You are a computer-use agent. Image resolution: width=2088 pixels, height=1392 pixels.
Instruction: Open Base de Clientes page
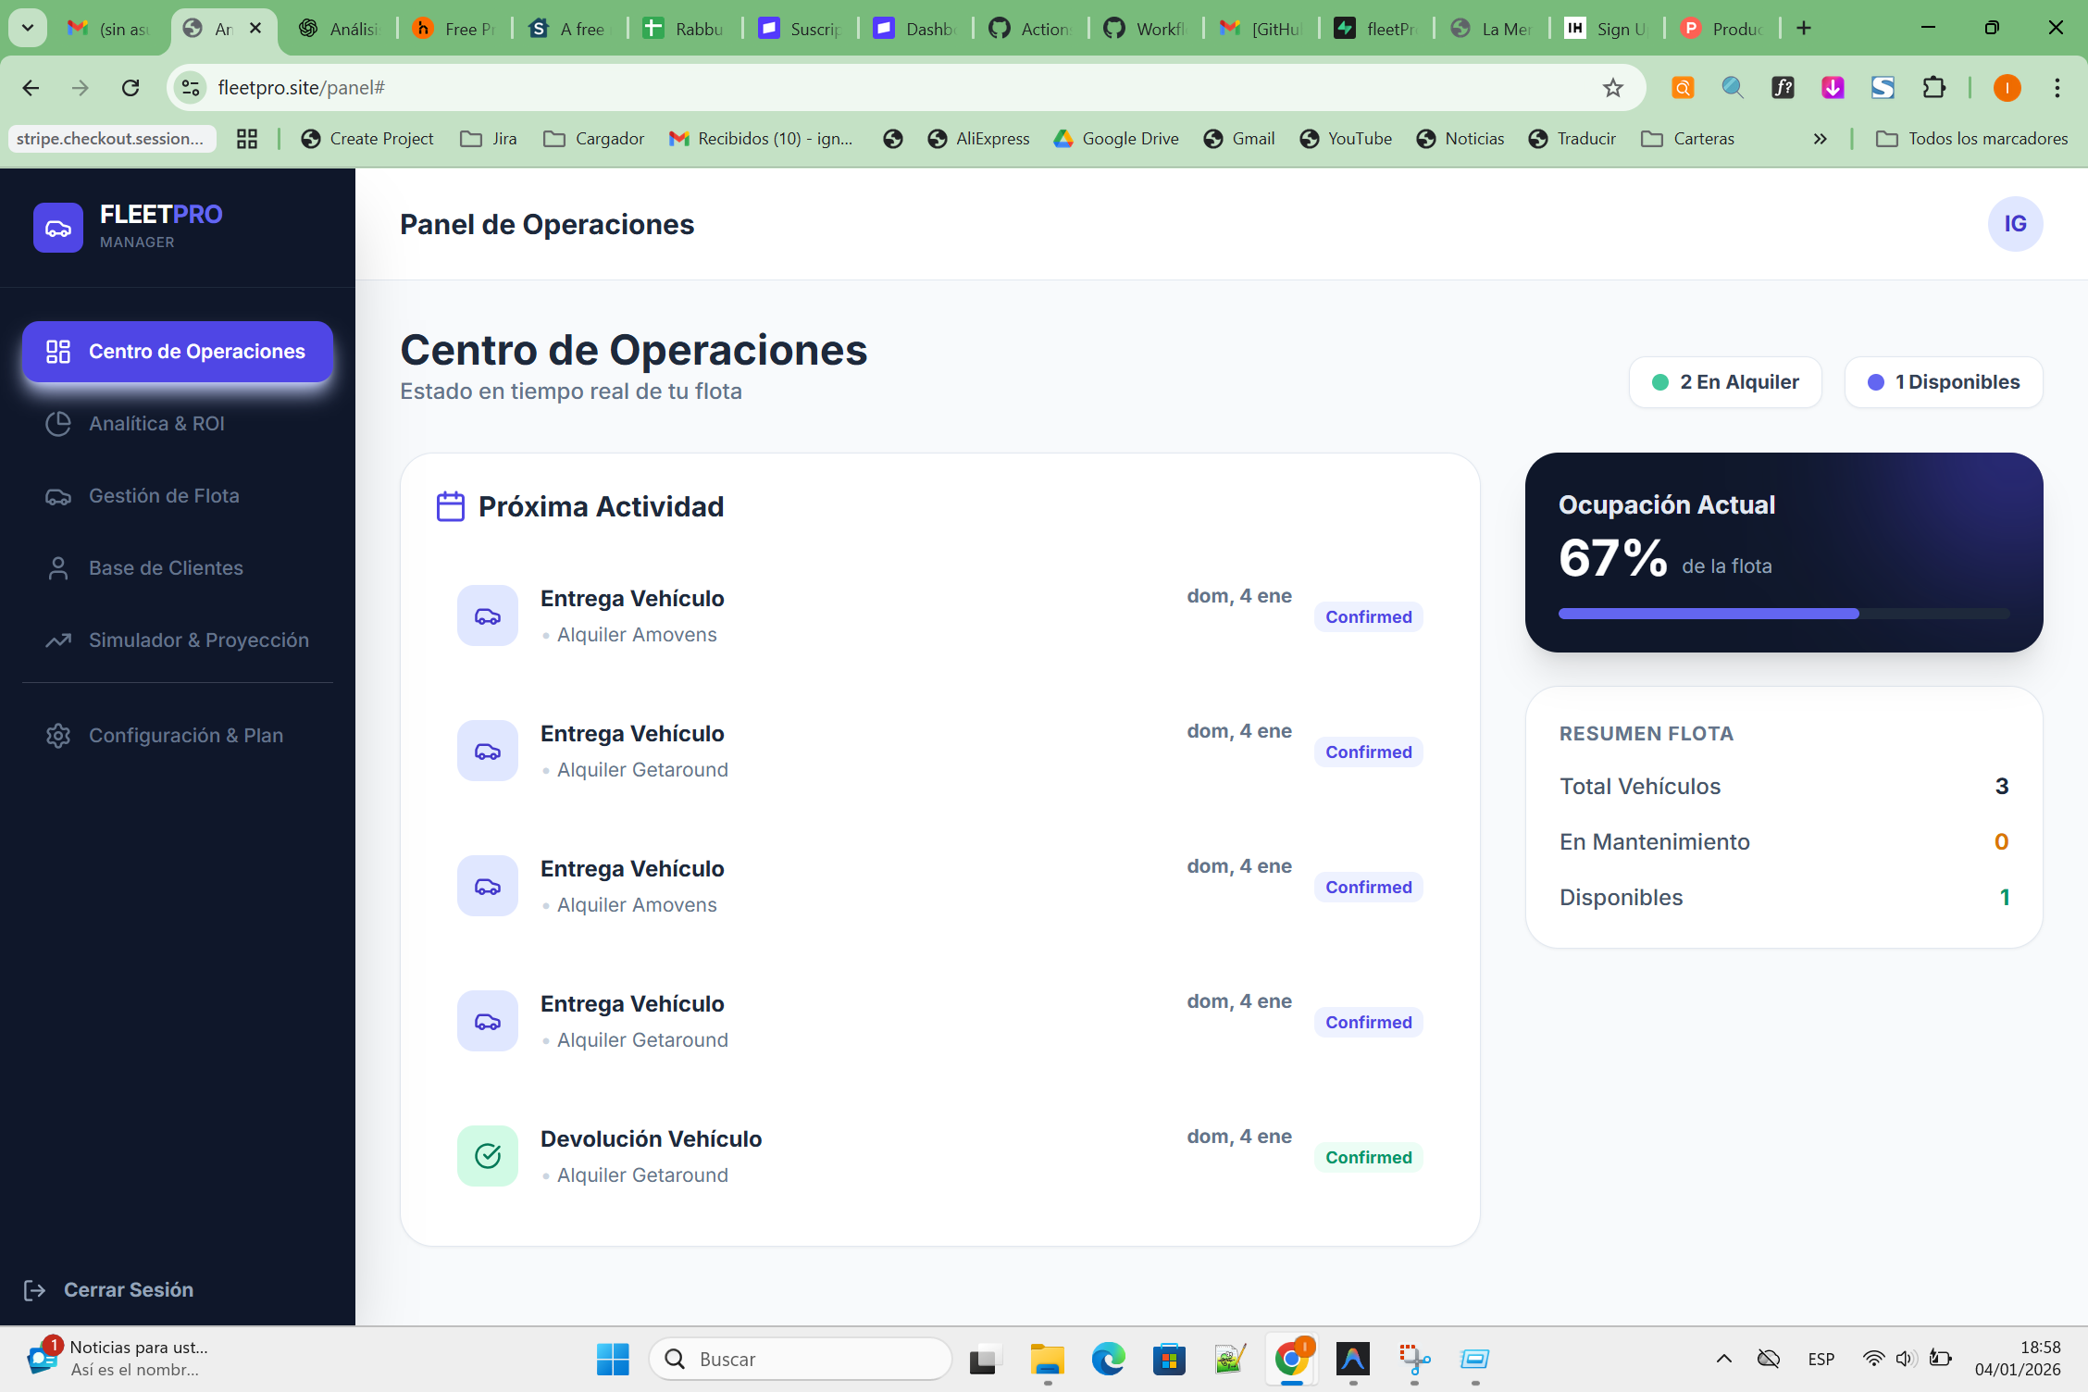coord(166,568)
